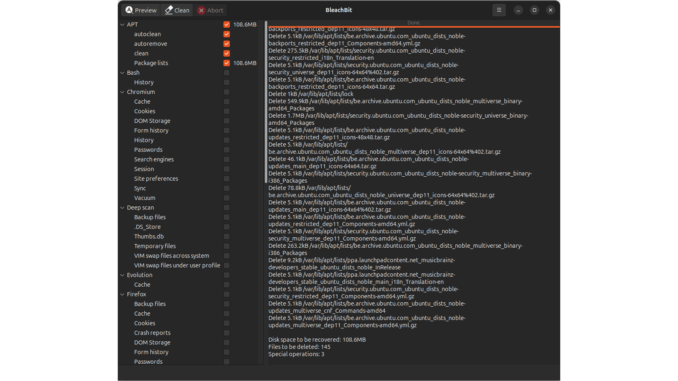Screen dimensions: 678x381
Task: Select the Evolution Cache row
Action: tap(142, 285)
